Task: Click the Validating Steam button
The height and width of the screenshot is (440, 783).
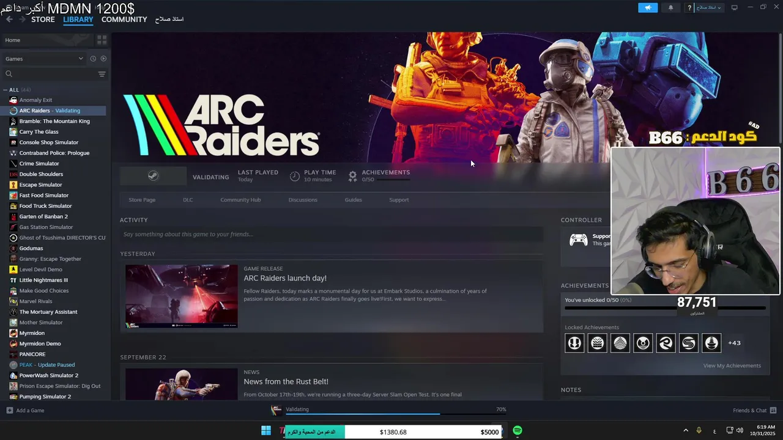Action: (153, 176)
